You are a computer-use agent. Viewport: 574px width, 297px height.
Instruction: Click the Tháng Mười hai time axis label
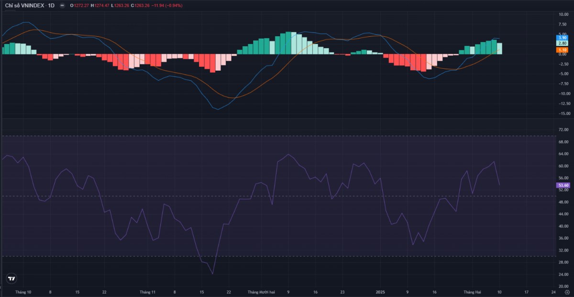point(261,291)
